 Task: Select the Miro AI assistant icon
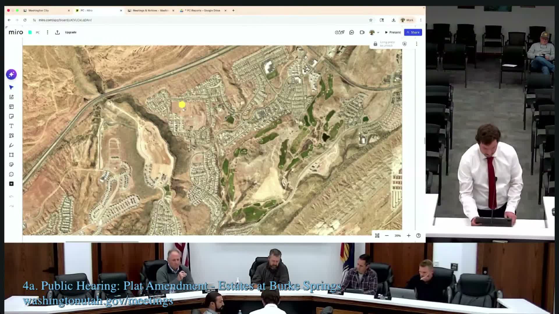11,74
